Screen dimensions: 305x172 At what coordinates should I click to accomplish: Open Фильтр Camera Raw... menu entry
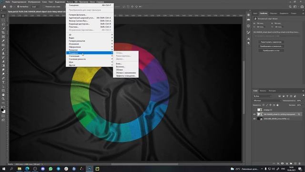point(78,21)
